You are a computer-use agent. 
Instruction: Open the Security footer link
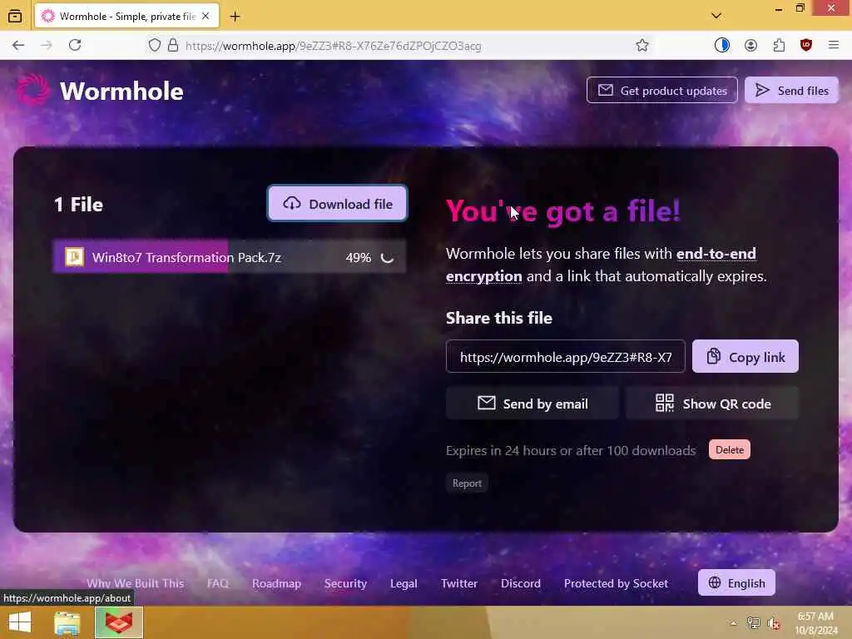(345, 583)
